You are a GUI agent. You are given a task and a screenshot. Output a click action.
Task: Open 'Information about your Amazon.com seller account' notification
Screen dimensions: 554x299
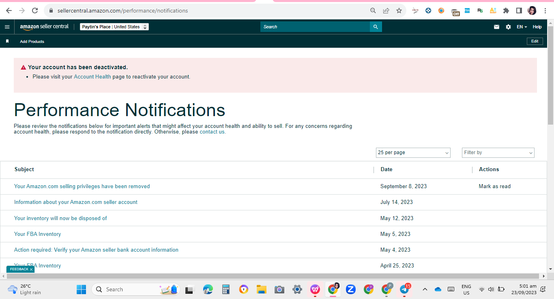[76, 202]
